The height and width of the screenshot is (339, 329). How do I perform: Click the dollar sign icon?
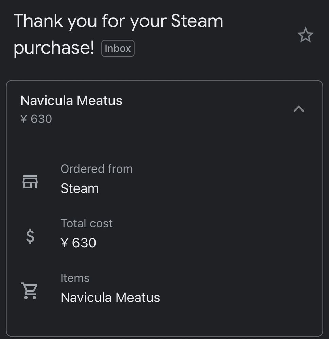[x=30, y=236]
